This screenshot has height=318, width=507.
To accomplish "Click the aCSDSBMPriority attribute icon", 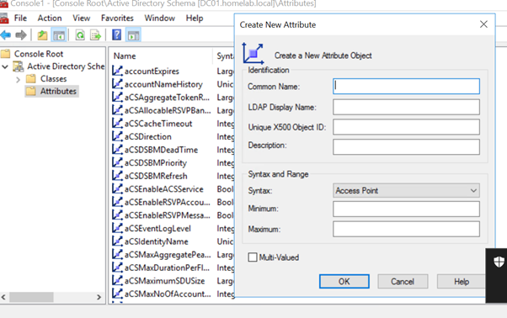I will click(x=117, y=162).
